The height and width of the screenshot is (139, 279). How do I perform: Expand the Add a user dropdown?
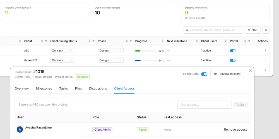tap(204, 105)
